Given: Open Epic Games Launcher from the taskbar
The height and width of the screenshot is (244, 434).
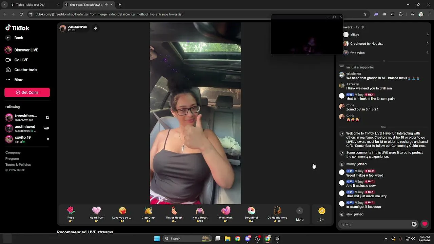Looking at the screenshot, I should click(x=277, y=239).
